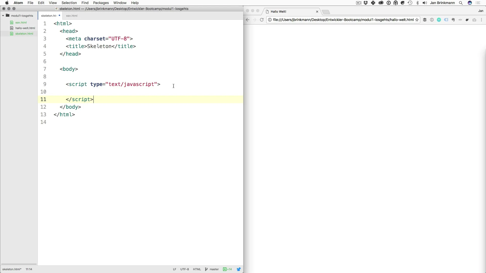Click the blue squirrel update icon

coord(239,269)
